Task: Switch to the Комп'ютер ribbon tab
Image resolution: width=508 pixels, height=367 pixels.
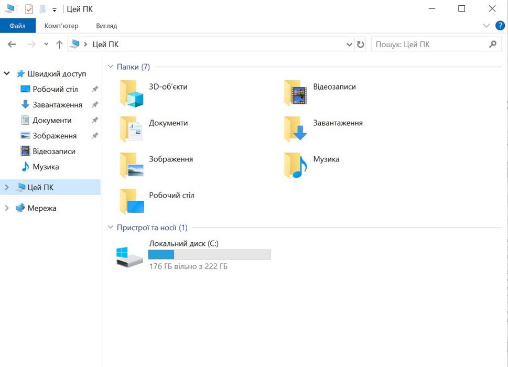Action: click(x=61, y=26)
